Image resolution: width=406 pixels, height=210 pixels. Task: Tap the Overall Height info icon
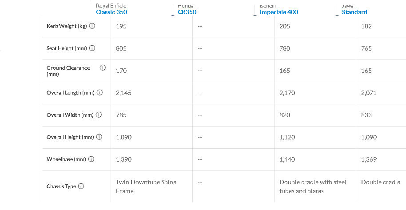(99, 137)
